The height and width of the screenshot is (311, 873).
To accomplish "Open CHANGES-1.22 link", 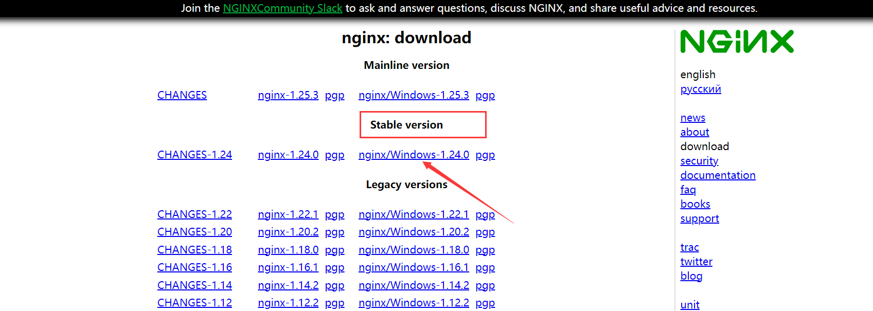I will pyautogui.click(x=194, y=214).
